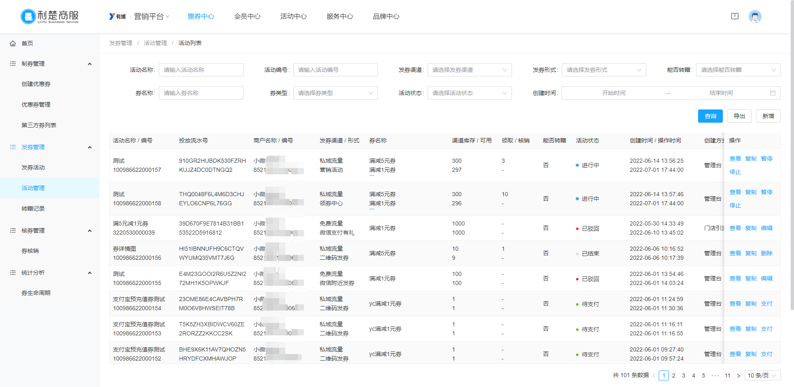Image resolution: width=794 pixels, height=387 pixels.
Task: Go to next page arrow in pagination
Action: [x=738, y=375]
